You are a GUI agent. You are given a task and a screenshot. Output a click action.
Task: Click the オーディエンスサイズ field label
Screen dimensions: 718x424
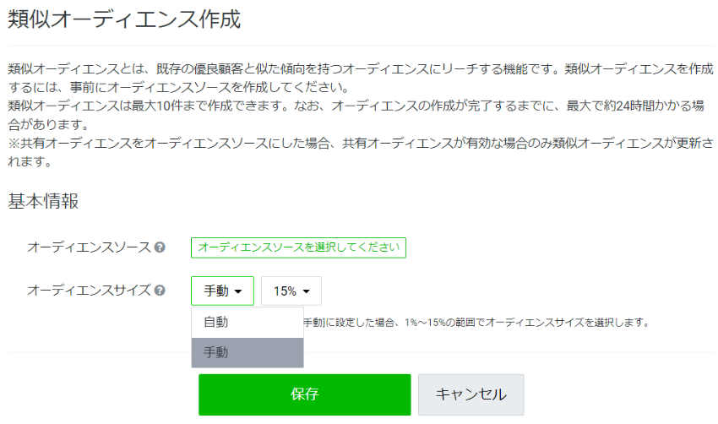tap(90, 291)
